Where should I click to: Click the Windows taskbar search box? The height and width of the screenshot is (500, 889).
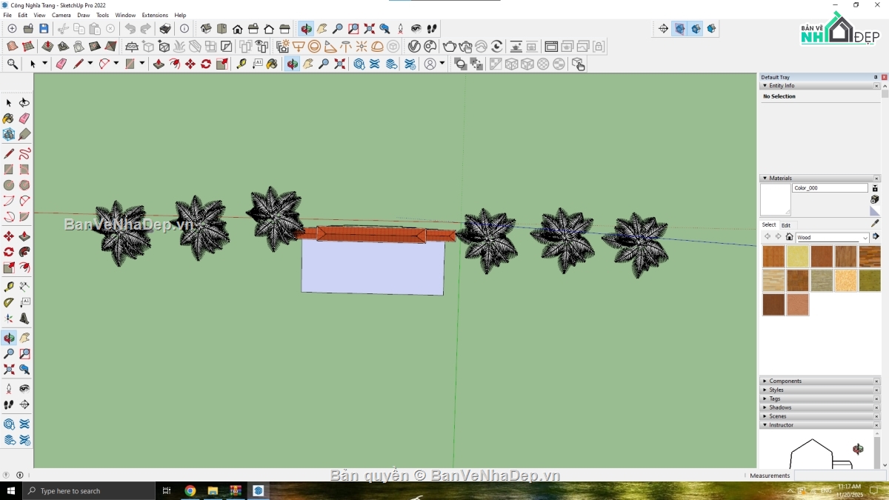(x=90, y=491)
